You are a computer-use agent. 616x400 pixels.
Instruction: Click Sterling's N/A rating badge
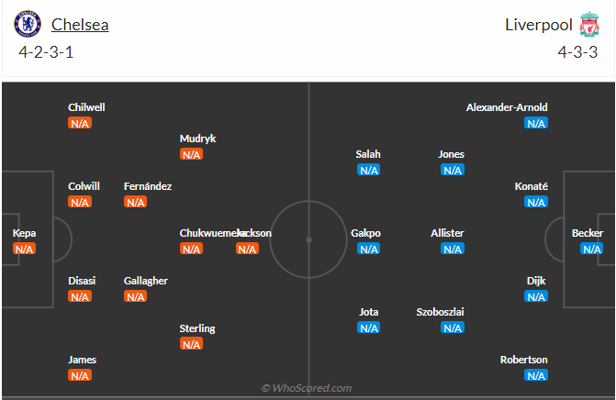pyautogui.click(x=191, y=344)
